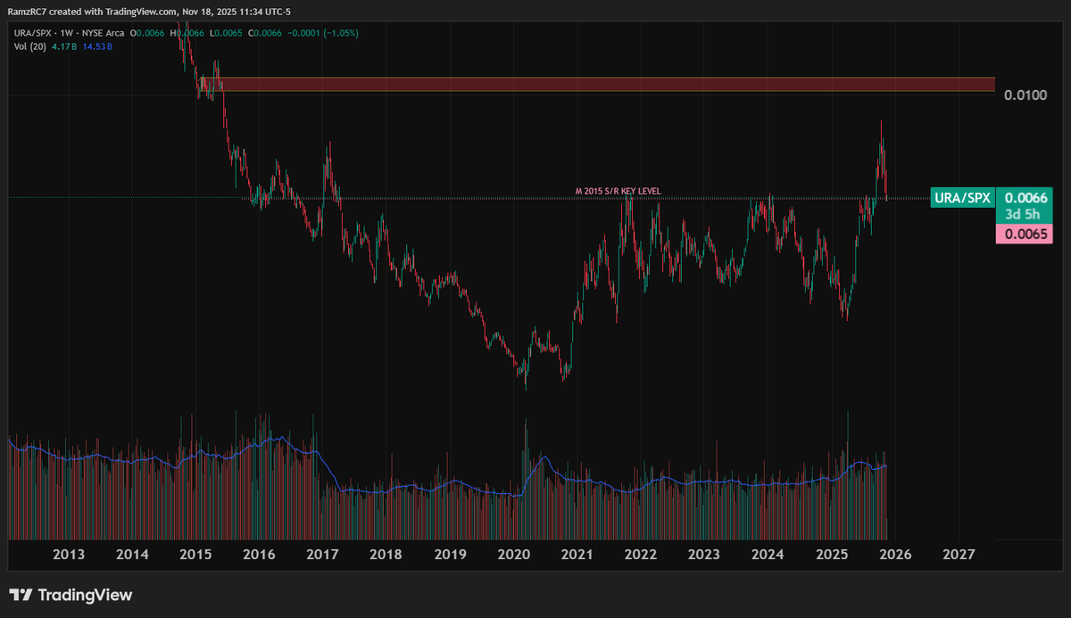Image resolution: width=1071 pixels, height=618 pixels.
Task: Click the 2016 label on the time axis
Action: pos(259,554)
